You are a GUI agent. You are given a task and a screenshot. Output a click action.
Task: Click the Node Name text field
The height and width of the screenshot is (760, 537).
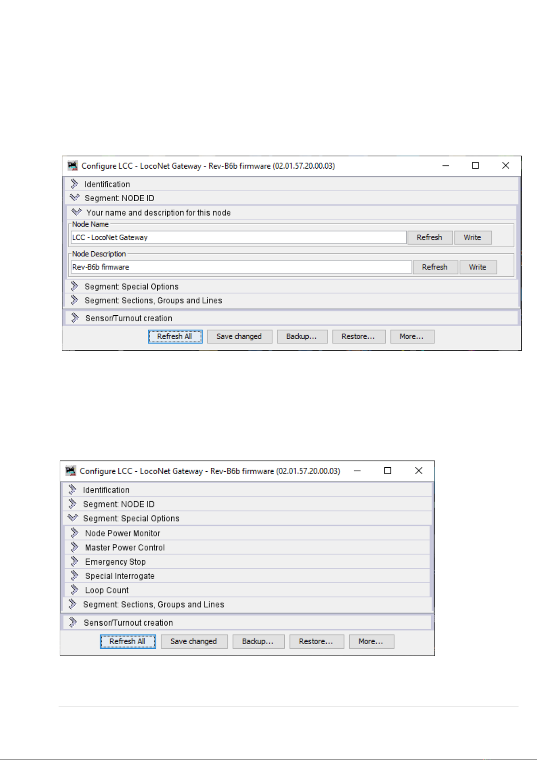(x=238, y=237)
